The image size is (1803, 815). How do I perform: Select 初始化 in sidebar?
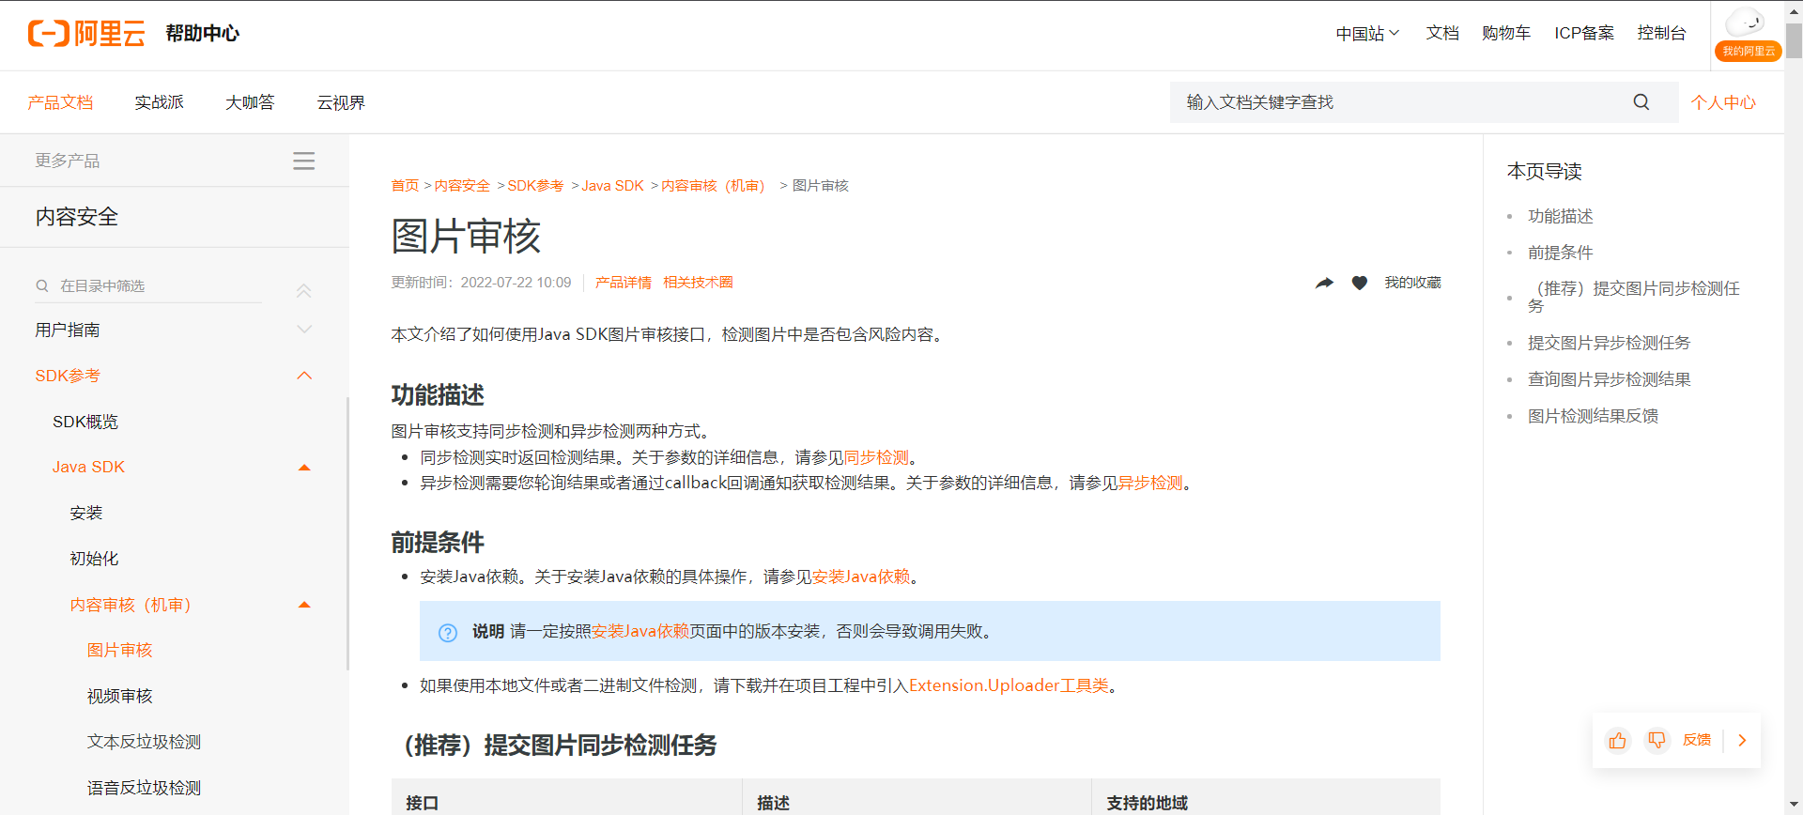pyautogui.click(x=94, y=559)
